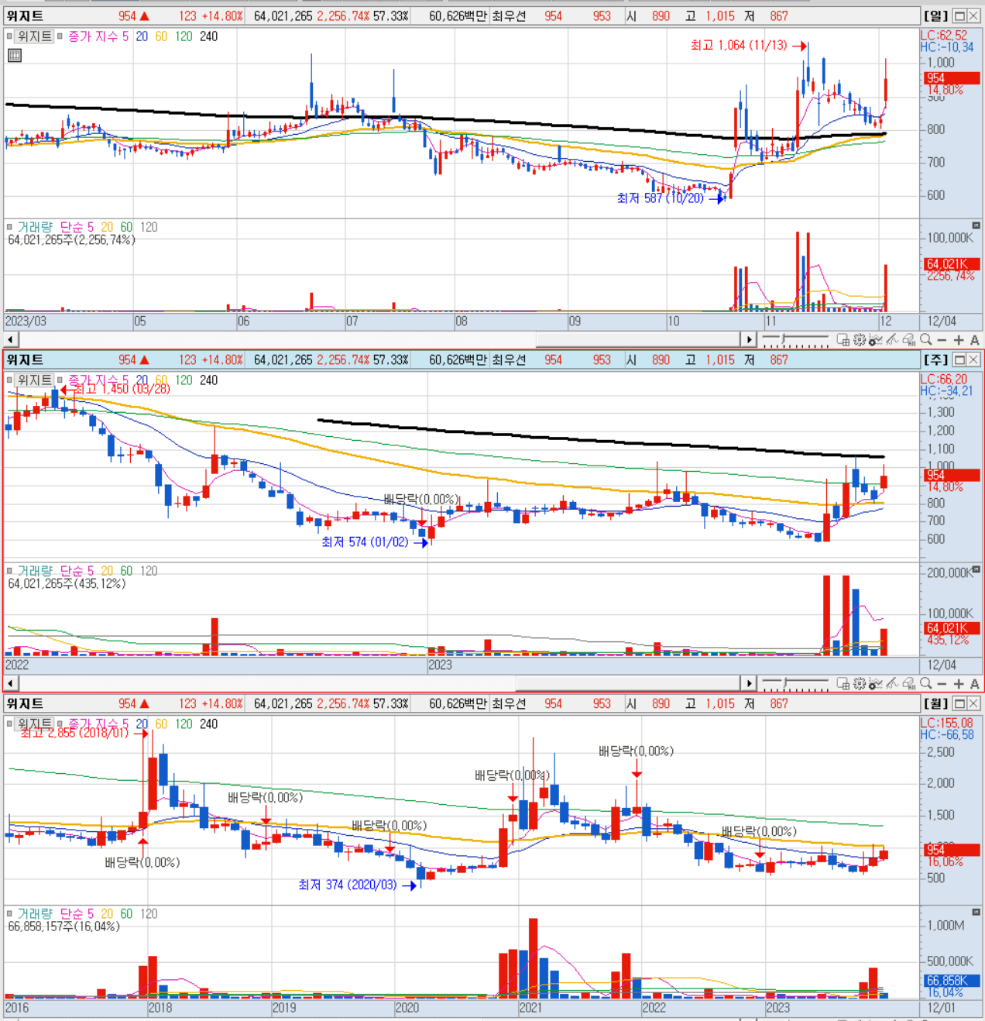Click weekly chart horizontal scrollbar thumb
The image size is (985, 1021).
(628, 683)
